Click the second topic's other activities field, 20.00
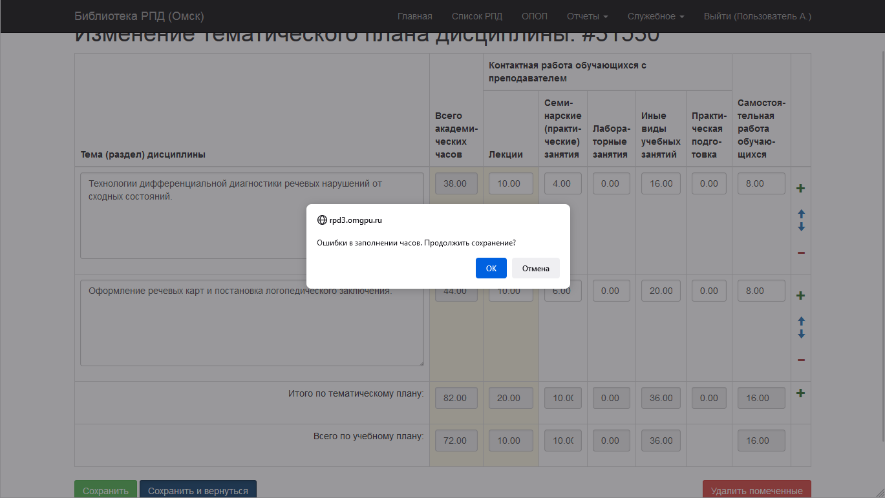 (661, 291)
